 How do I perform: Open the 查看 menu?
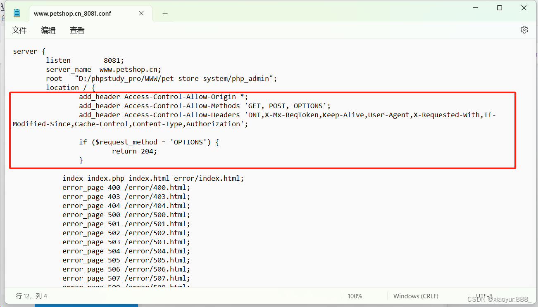[77, 30]
